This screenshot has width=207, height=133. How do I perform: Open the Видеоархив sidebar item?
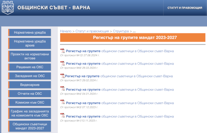click(x=30, y=85)
